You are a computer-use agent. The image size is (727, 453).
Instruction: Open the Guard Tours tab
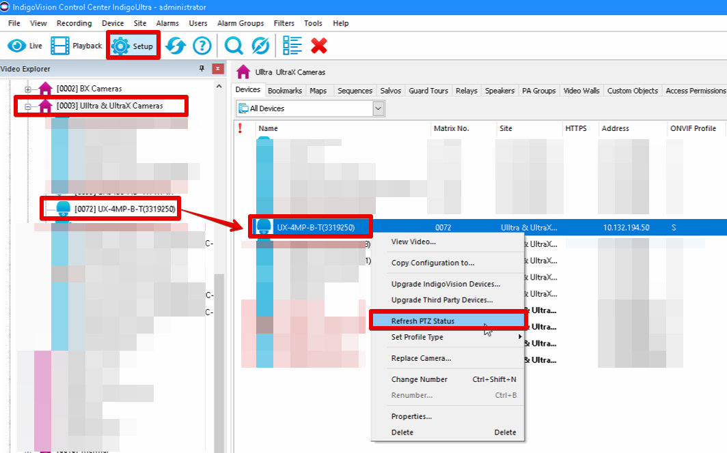(428, 91)
